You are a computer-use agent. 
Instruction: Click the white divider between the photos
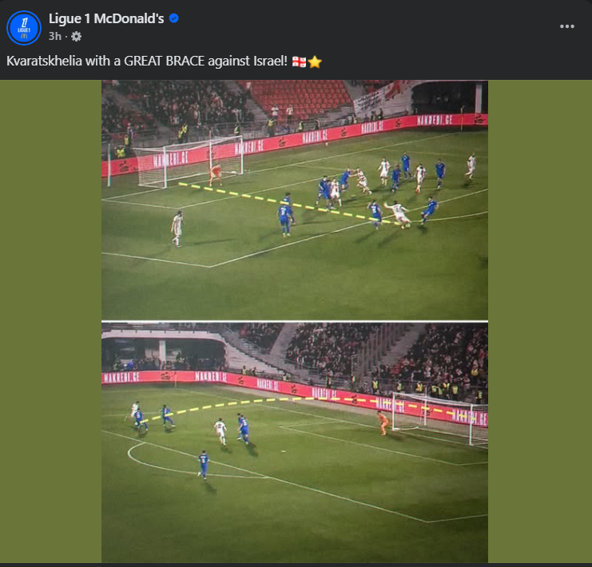[295, 321]
